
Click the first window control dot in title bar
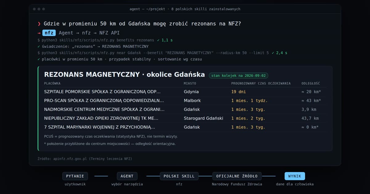pyautogui.click(x=34, y=9)
